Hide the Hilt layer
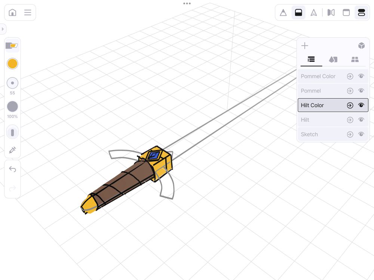This screenshot has height=280, width=374. [361, 120]
